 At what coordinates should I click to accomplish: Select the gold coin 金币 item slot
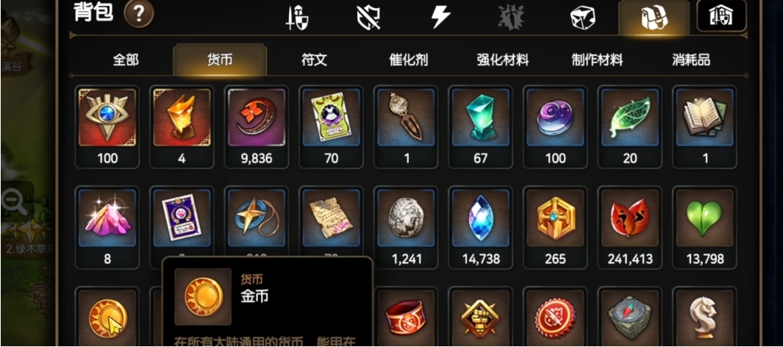click(x=107, y=317)
